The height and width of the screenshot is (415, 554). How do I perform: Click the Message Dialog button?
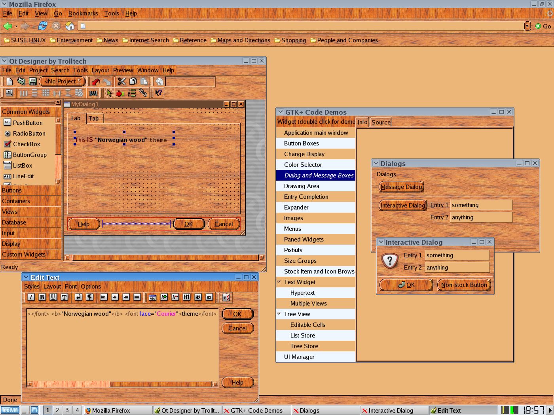click(401, 187)
